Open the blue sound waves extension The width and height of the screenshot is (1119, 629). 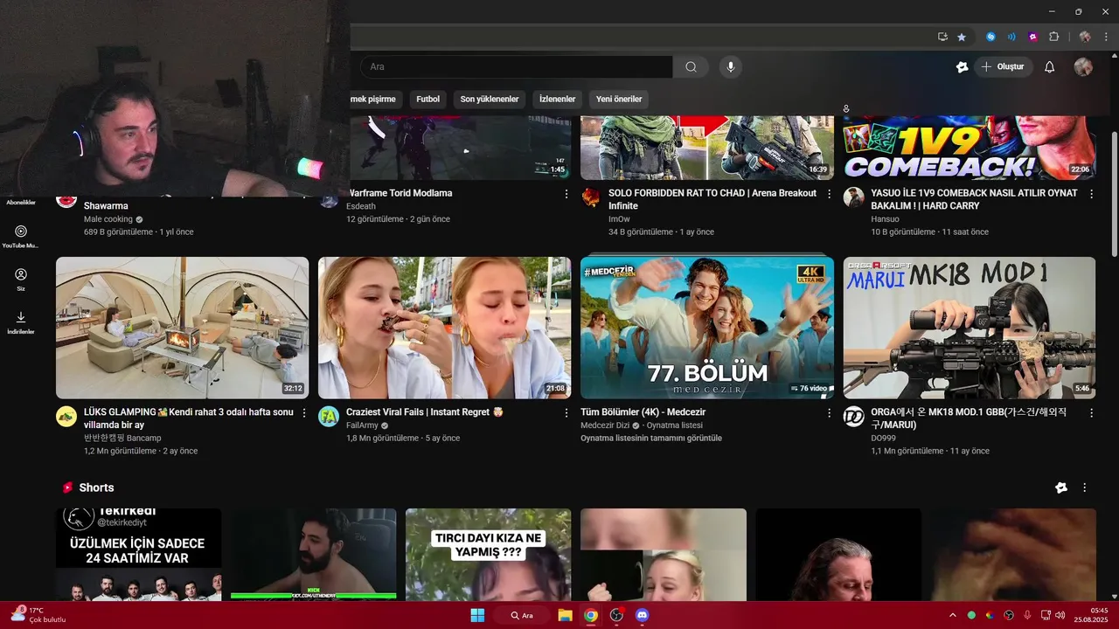pyautogui.click(x=1011, y=37)
